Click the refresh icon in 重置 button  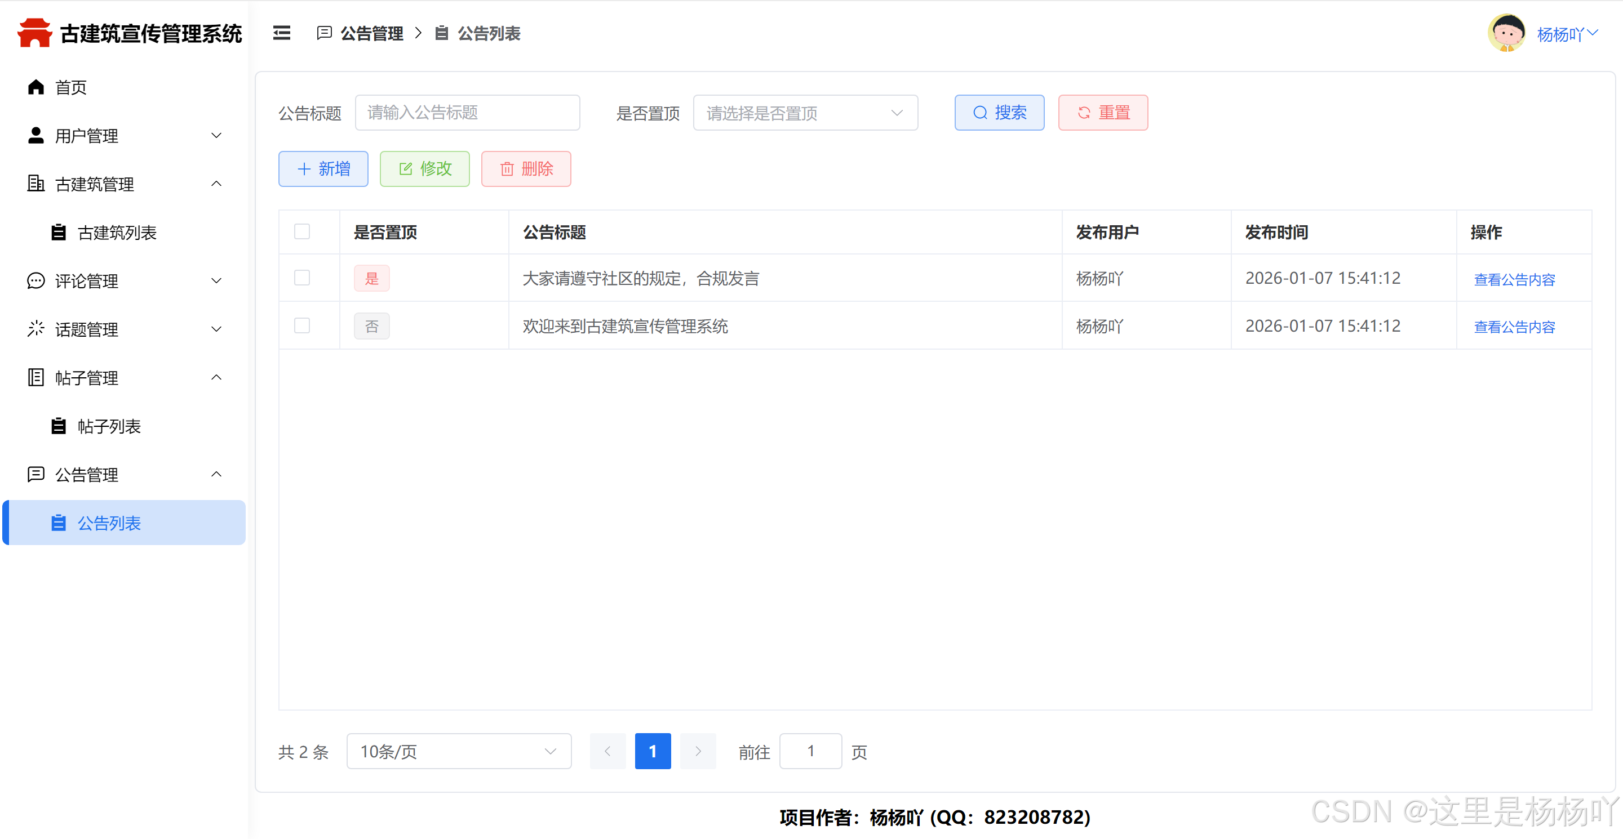pos(1084,113)
